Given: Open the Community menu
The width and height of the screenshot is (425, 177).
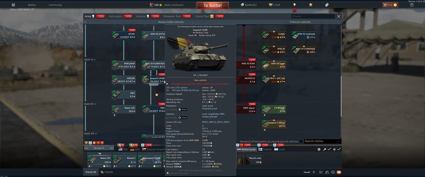Looking at the screenshot, I should tap(55, 5).
